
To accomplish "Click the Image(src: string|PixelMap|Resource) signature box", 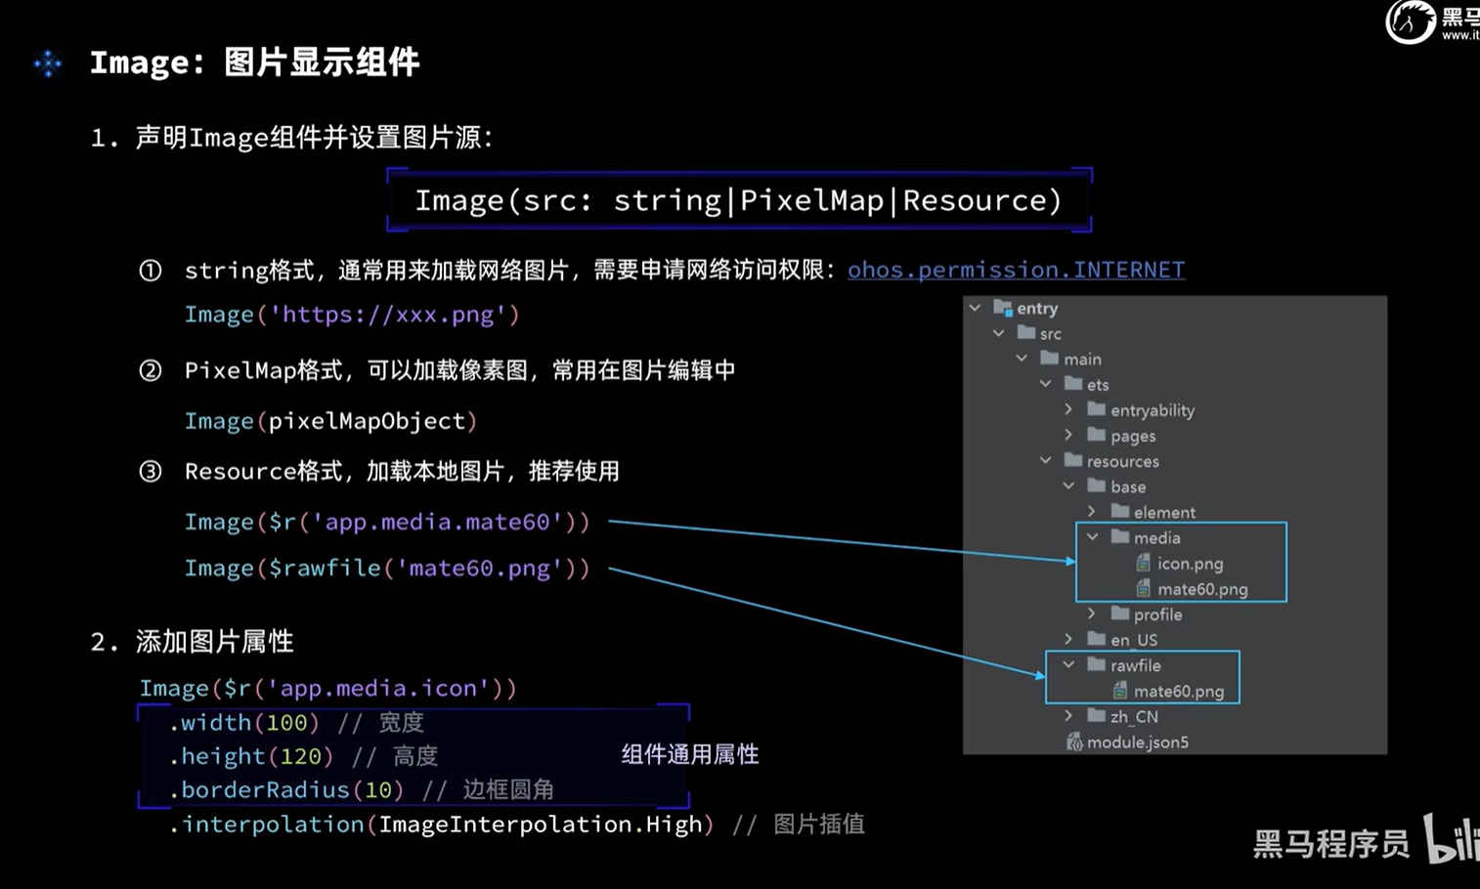I will pyautogui.click(x=738, y=200).
